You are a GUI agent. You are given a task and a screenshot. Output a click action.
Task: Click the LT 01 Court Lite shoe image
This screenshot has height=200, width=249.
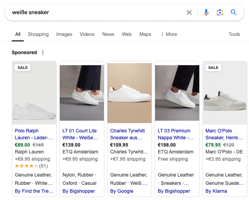tap(82, 93)
